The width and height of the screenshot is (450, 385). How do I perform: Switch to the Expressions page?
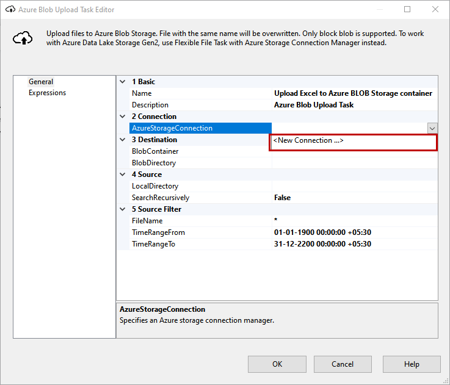47,93
